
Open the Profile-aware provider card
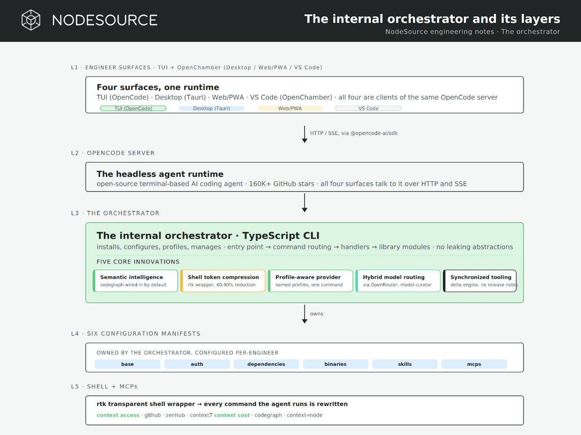pos(311,281)
